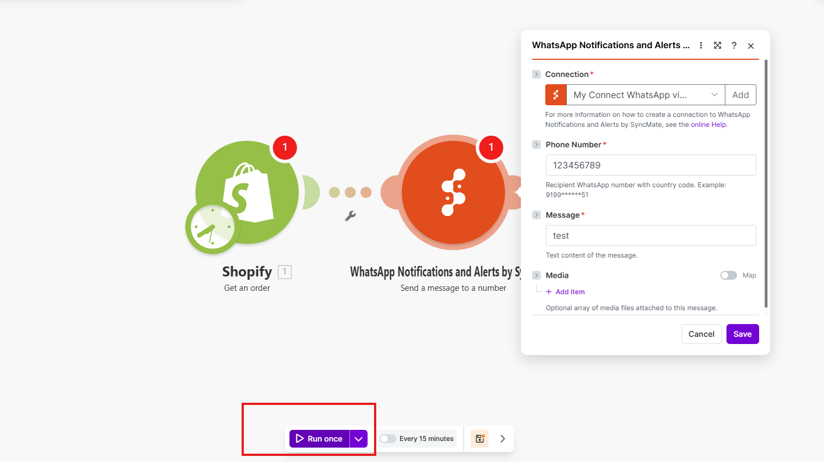824x462 pixels.
Task: Expand the bottom toolbar right arrow
Action: [503, 439]
